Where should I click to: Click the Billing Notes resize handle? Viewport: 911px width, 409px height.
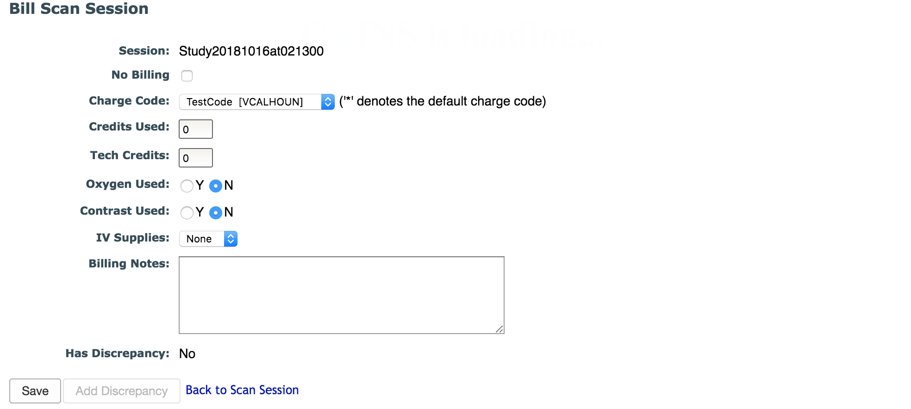[x=499, y=329]
